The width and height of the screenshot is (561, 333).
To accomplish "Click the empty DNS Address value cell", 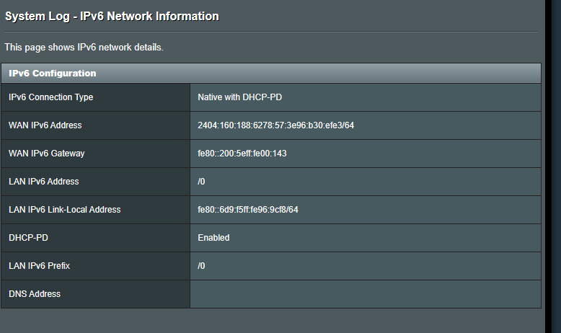I will pos(366,294).
